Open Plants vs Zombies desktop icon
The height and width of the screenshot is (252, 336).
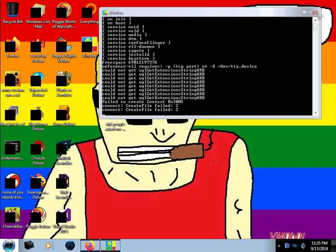point(64,84)
